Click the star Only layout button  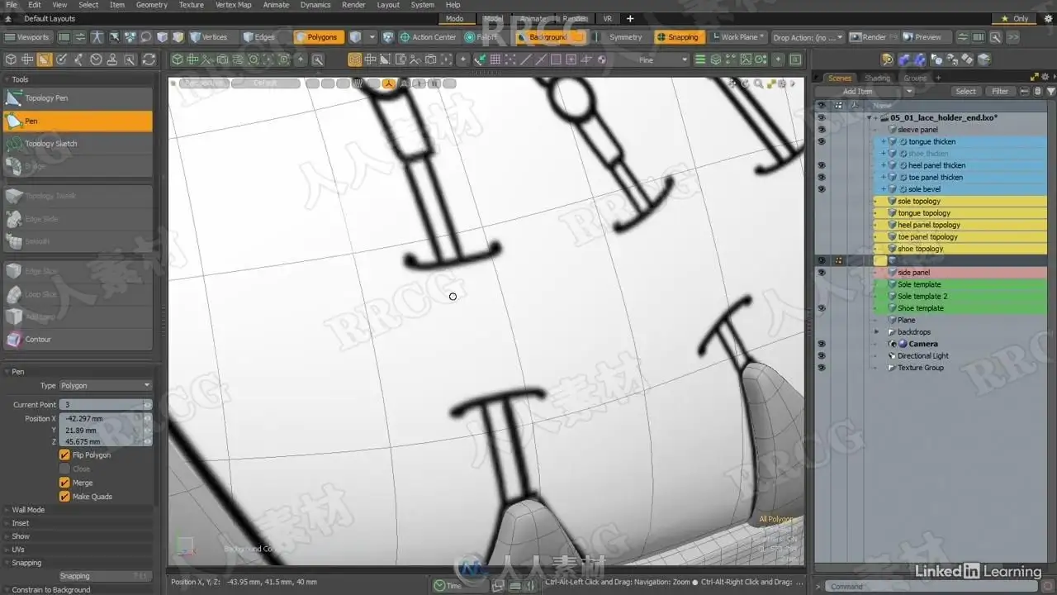coord(1014,18)
